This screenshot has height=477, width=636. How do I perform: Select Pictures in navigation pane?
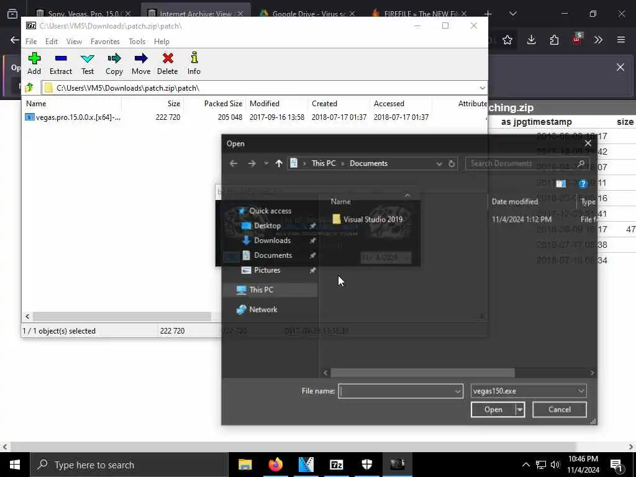pos(267,270)
